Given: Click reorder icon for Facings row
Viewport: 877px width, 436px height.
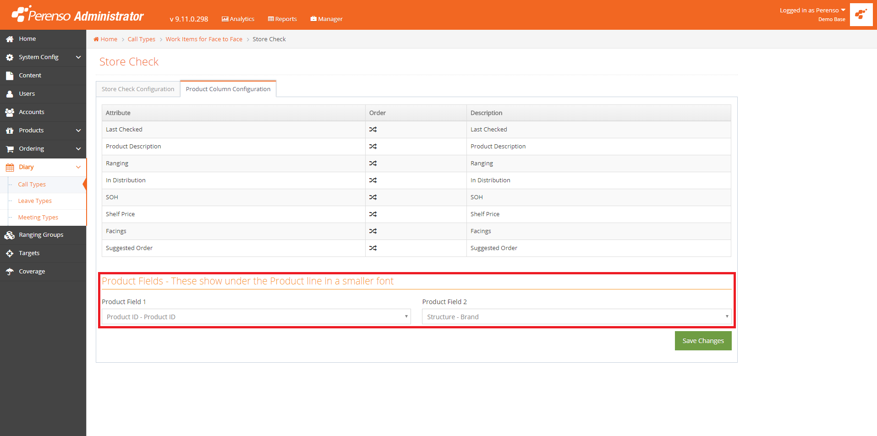Looking at the screenshot, I should tap(373, 231).
